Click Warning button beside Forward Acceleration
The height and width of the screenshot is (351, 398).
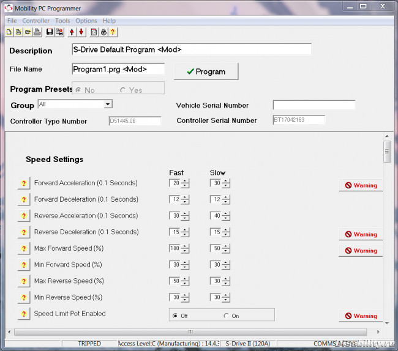click(361, 185)
